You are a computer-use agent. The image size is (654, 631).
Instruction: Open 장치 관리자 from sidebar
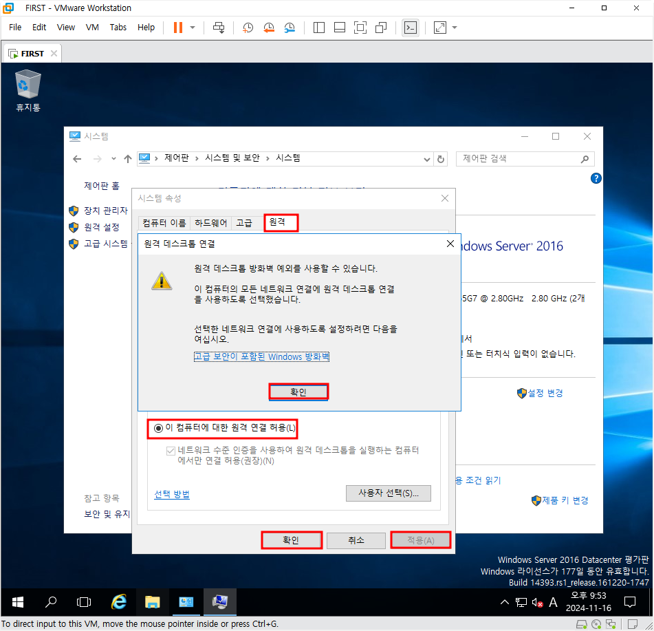pos(105,211)
